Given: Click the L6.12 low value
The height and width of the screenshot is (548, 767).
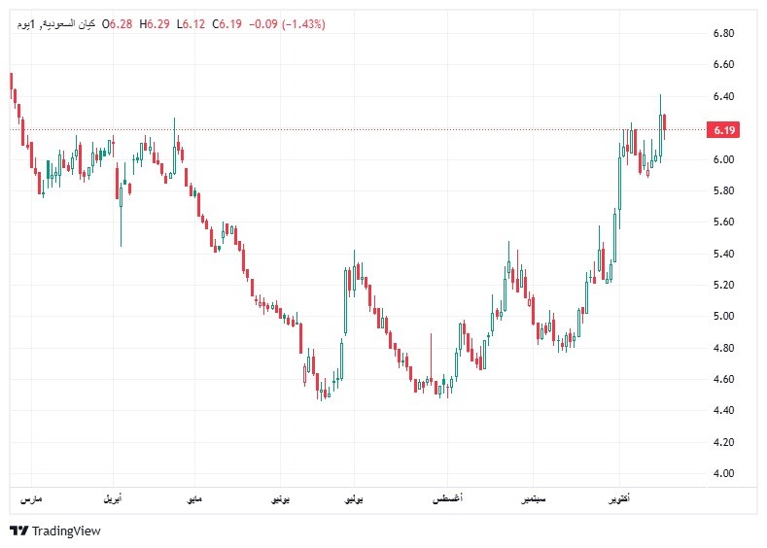Looking at the screenshot, I should [193, 23].
